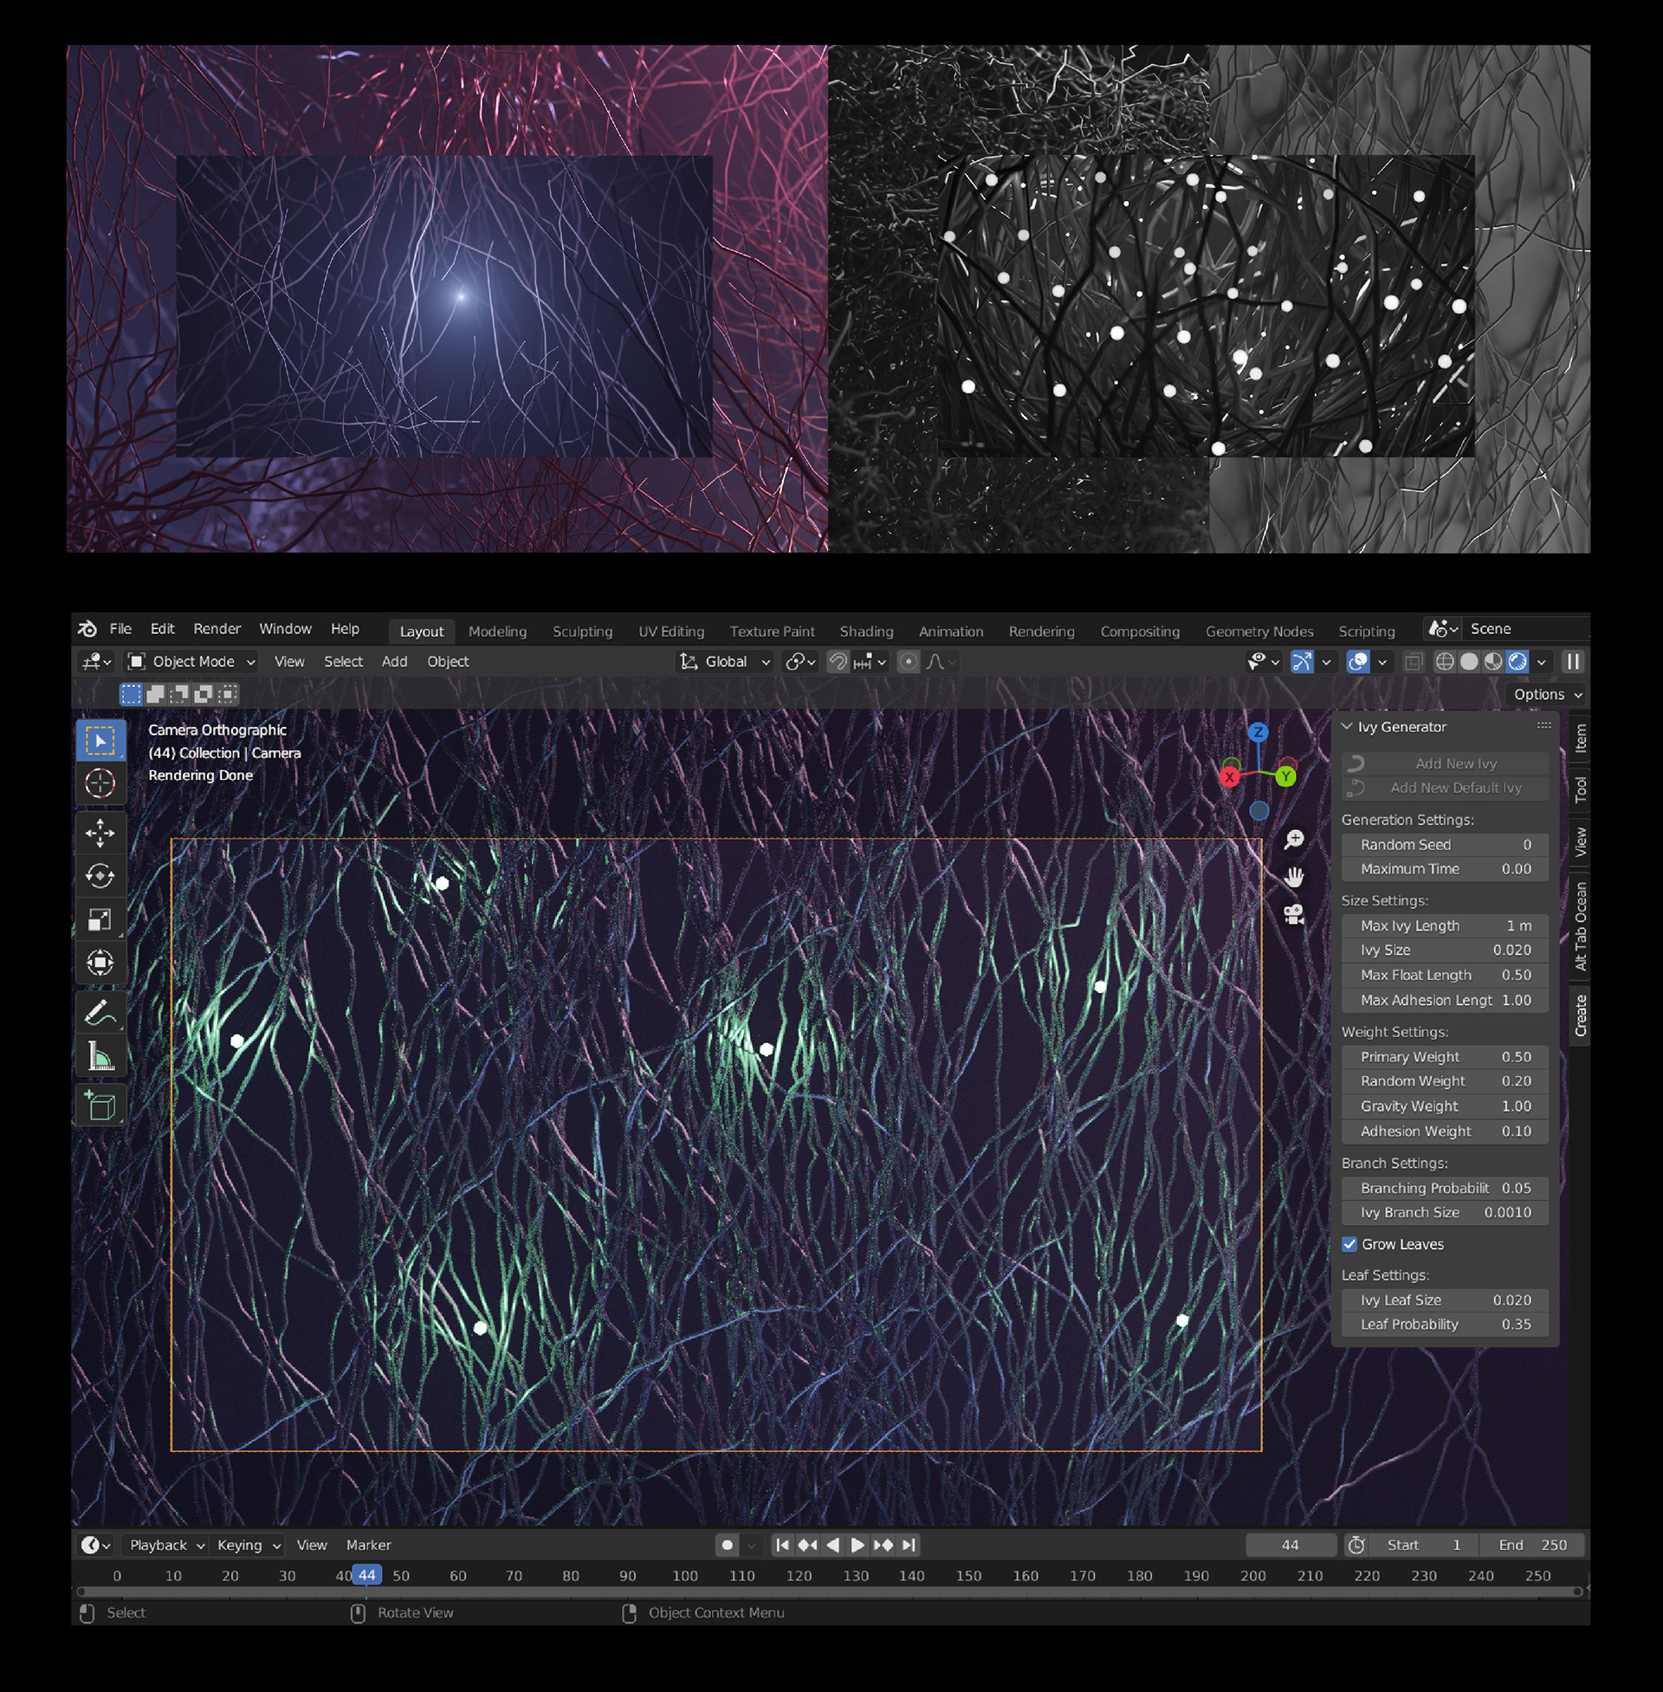Open the Global transform orientation dropdown

(x=726, y=661)
